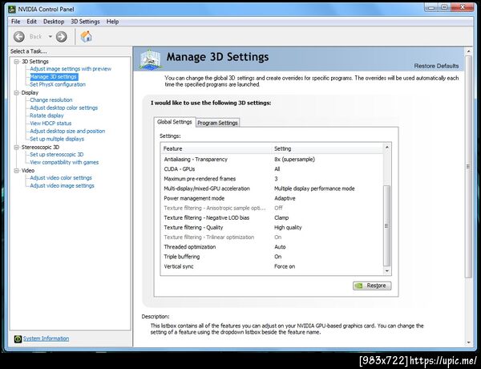Click the main panel scroll-down arrow

pyautogui.click(x=468, y=343)
